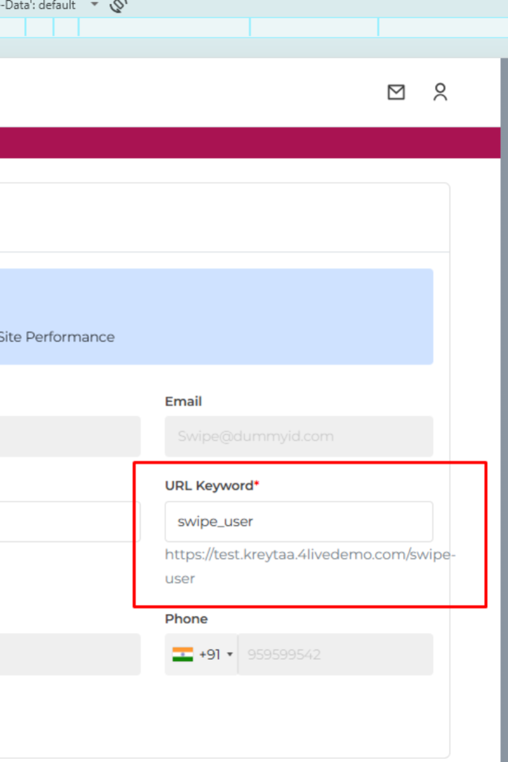Click the gray field left of Phone

[70, 654]
